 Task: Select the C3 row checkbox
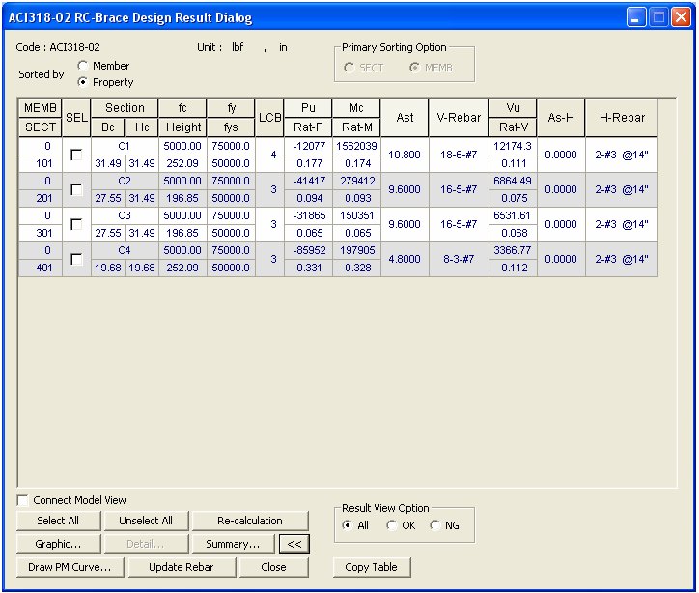click(75, 224)
